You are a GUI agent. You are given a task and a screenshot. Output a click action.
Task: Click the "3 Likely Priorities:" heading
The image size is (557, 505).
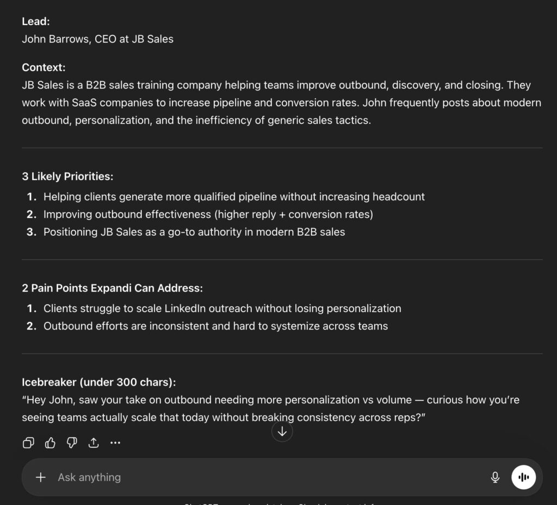(x=67, y=176)
